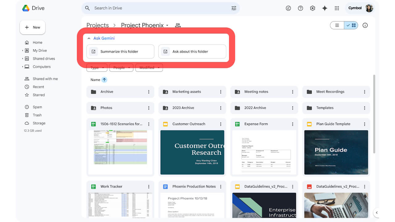The image size is (395, 222).
Task: Open more options for Archive folder
Action: 149,92
